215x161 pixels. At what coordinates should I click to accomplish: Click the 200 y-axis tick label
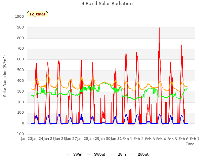click(20, 102)
